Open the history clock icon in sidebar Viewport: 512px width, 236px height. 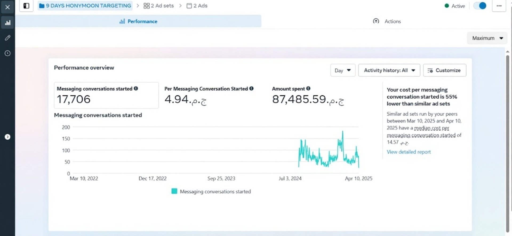[x=7, y=53]
